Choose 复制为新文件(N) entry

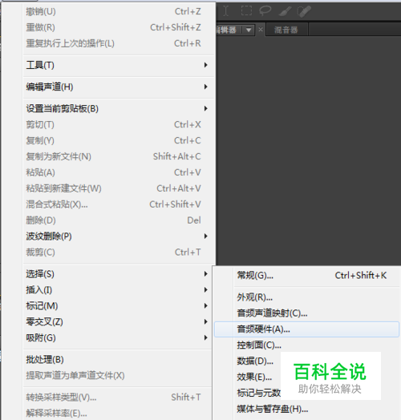click(119, 156)
